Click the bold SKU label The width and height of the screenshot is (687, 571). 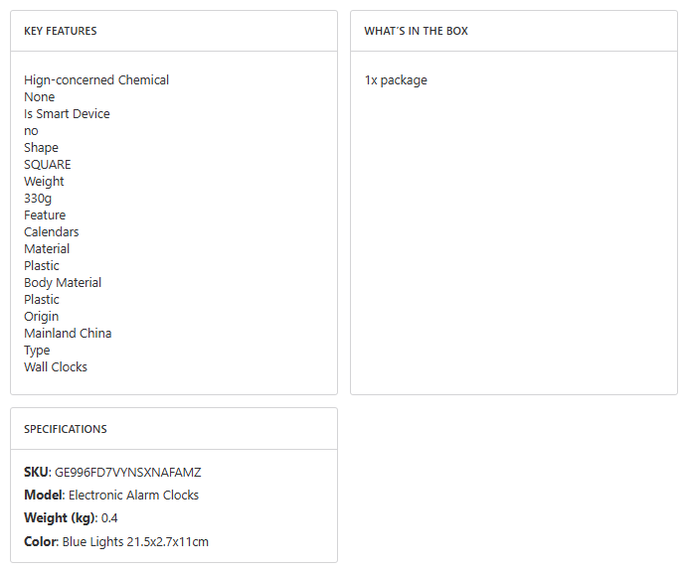pos(36,472)
